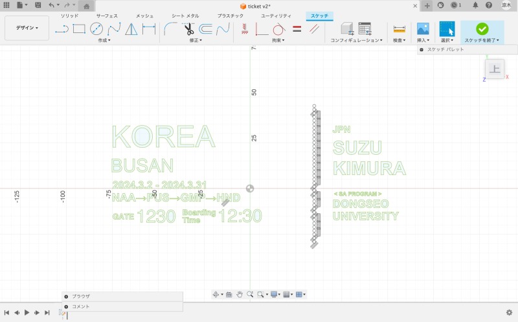This screenshot has height=322, width=518.
Task: Expand the 作成 dropdown menu
Action: tap(104, 40)
